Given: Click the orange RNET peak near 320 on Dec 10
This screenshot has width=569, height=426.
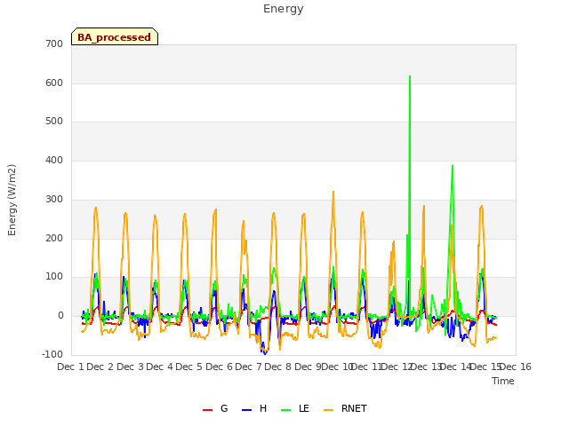Looking at the screenshot, I should pos(333,192).
